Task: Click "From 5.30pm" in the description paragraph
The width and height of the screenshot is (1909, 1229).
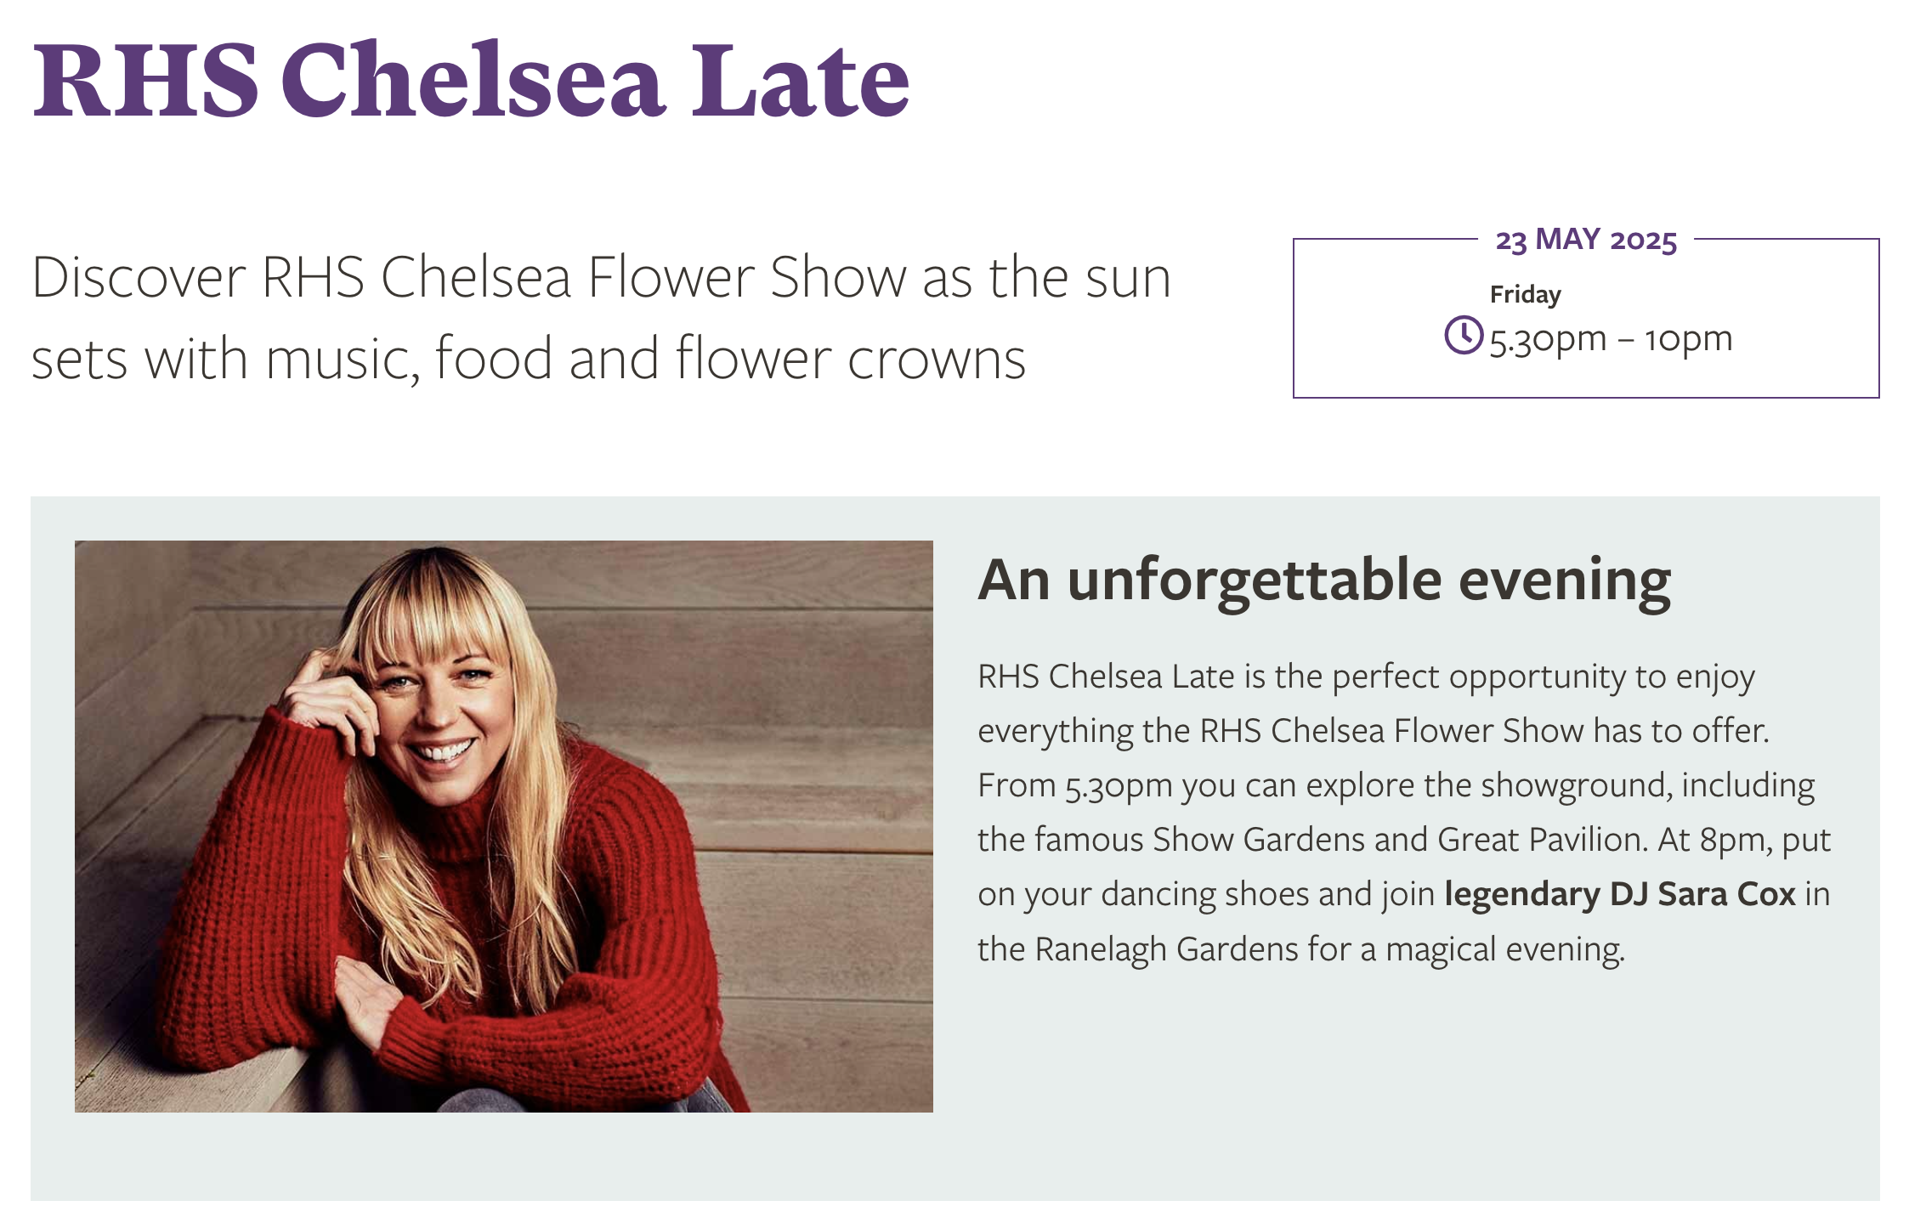Action: 1074,784
